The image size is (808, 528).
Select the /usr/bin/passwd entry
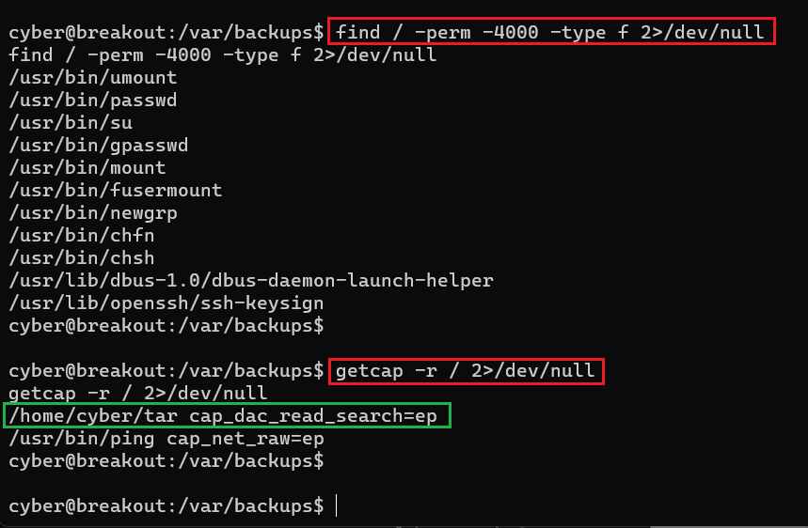coord(92,100)
